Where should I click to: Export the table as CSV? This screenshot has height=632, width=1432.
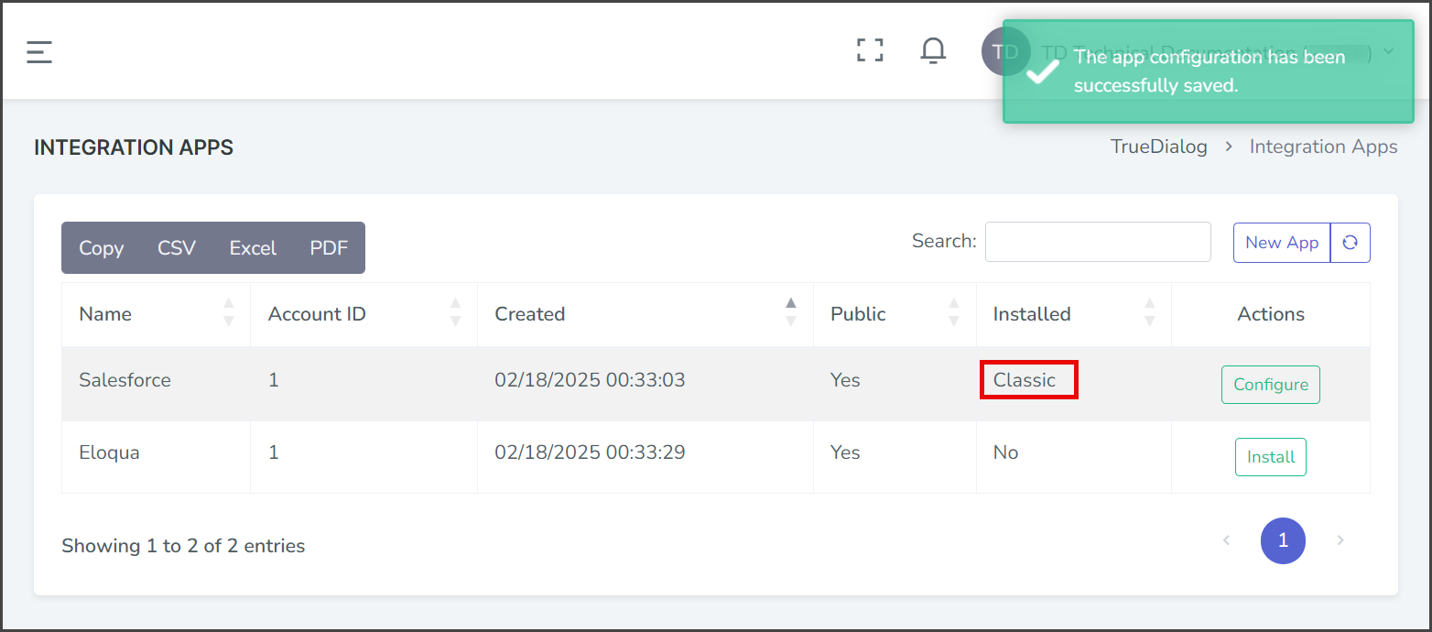click(x=177, y=248)
